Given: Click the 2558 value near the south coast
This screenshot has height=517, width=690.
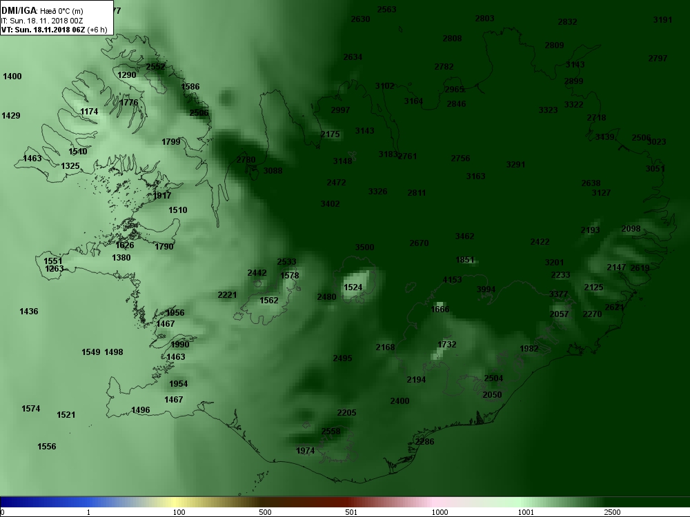Looking at the screenshot, I should (331, 432).
